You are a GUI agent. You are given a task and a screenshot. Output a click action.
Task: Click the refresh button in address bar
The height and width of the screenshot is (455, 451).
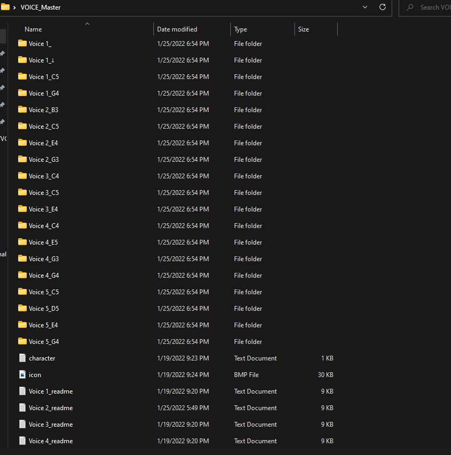point(383,7)
